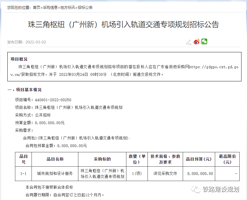Viewport: 247px width, 200px height.
Task: Click the deadline 2022年03月24日 text
Action: (x=73, y=74)
